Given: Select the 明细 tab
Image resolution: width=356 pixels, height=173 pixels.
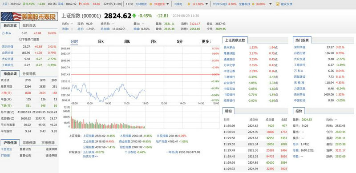Looking at the screenshot, I should tap(228, 111).
